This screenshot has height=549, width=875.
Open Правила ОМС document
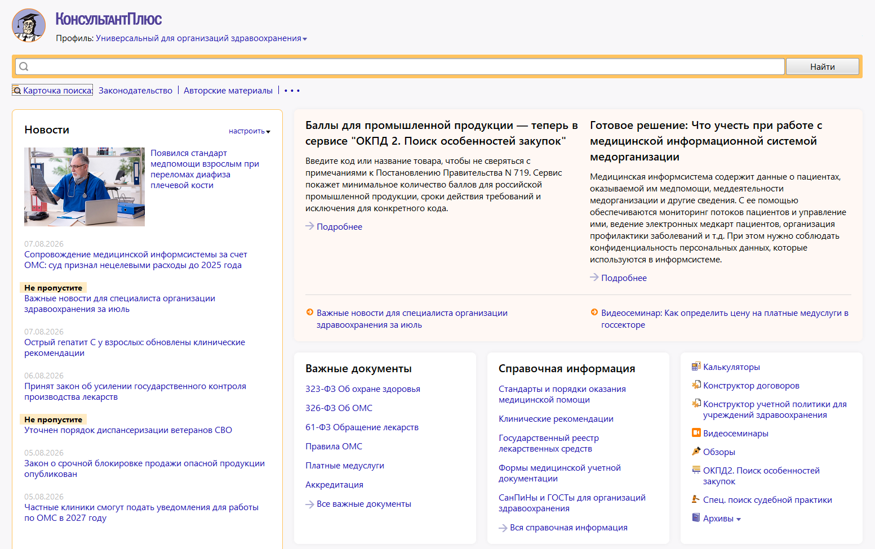[334, 447]
